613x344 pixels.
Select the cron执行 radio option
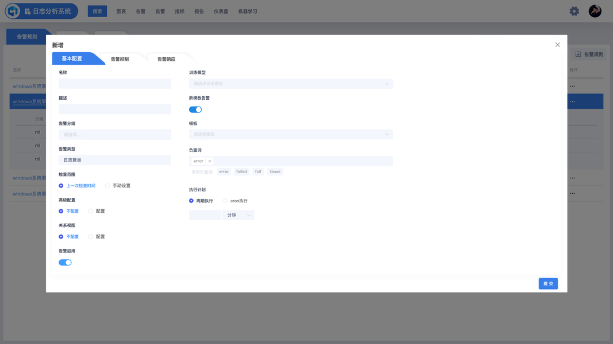point(235,201)
